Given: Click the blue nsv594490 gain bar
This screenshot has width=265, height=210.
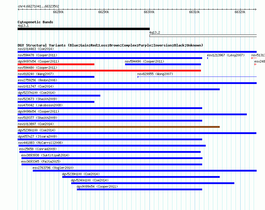Looking at the screenshot, I should pyautogui.click(x=163, y=64).
